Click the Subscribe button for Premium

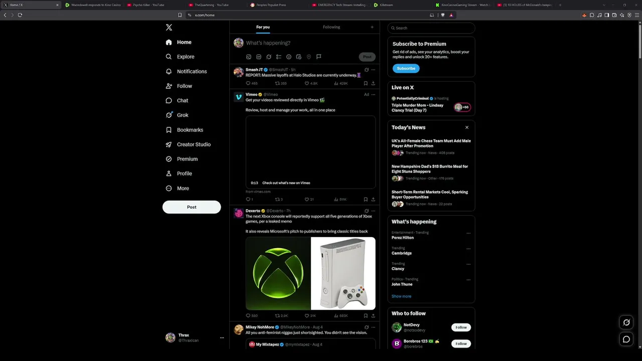click(x=406, y=69)
